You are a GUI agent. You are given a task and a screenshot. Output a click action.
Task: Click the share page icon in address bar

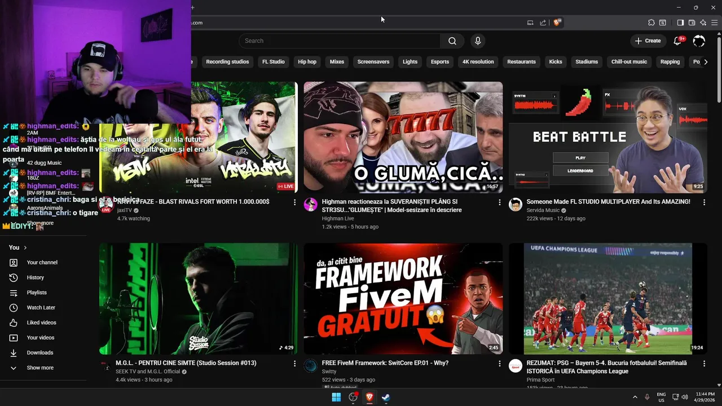[543, 23]
